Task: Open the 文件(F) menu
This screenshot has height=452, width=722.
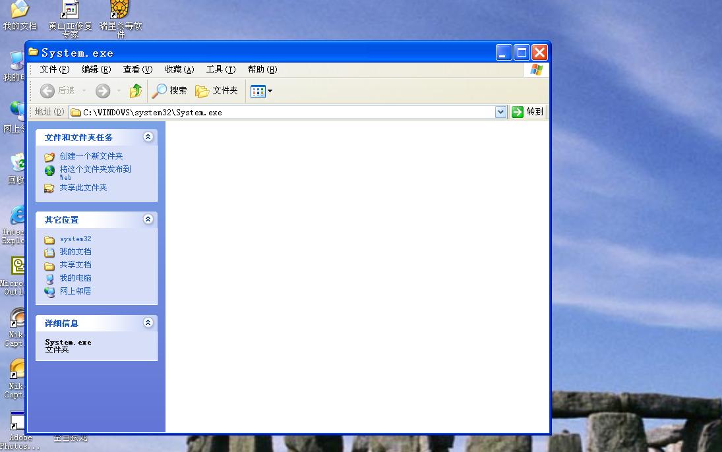Action: [x=54, y=69]
